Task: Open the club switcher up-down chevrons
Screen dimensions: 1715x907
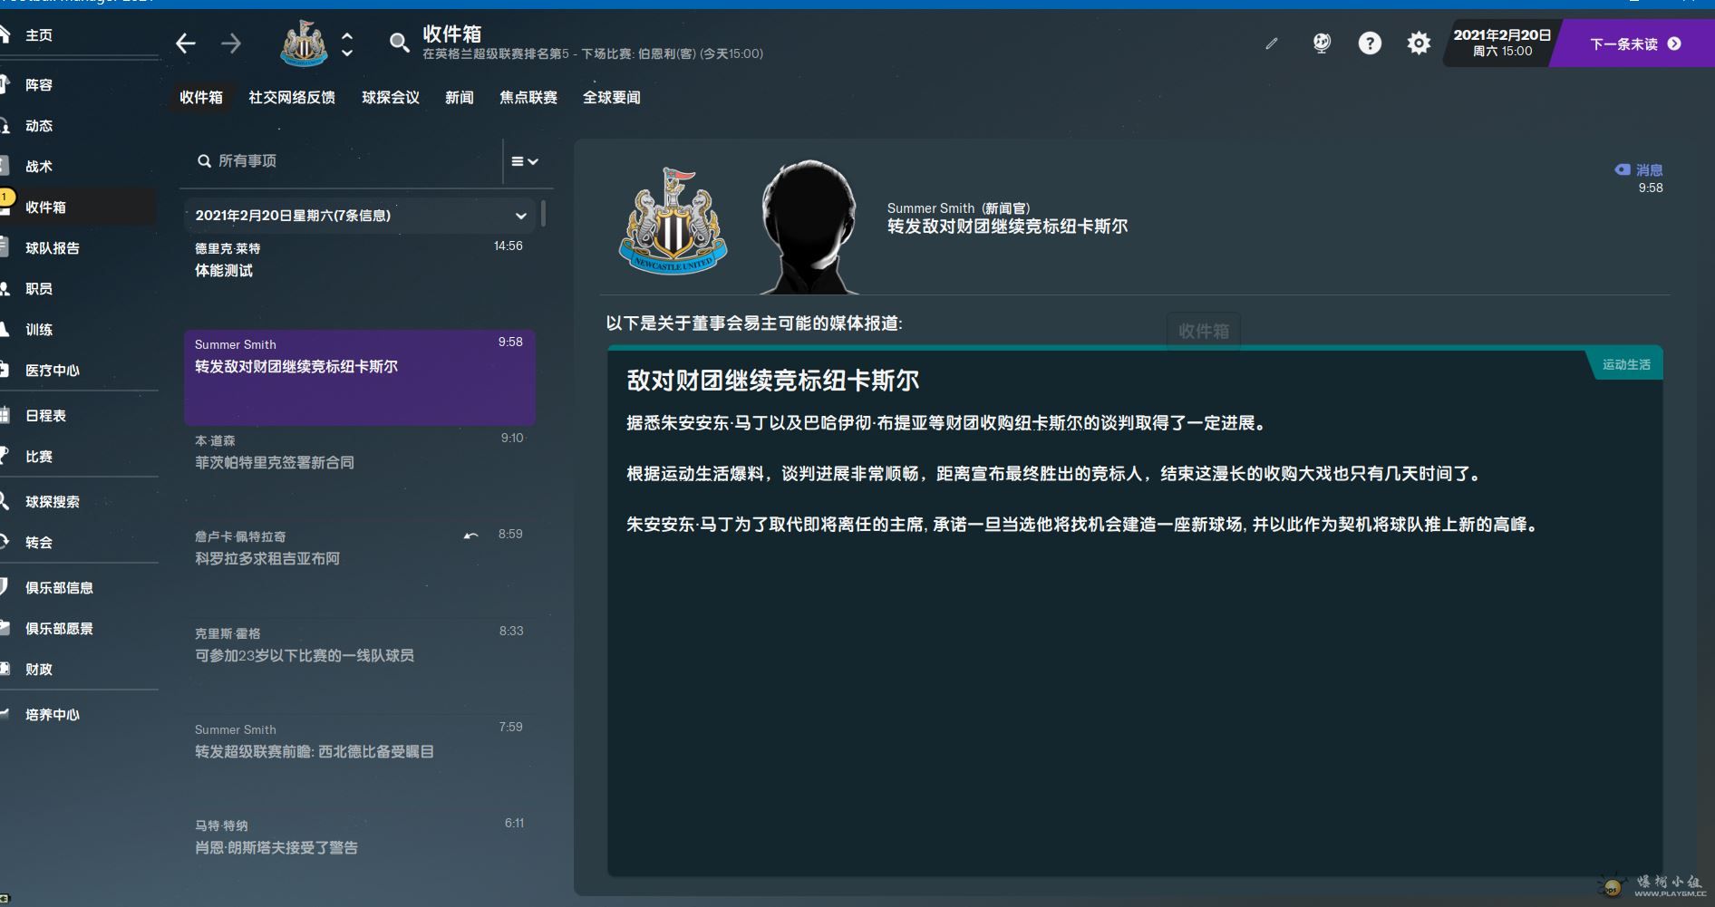Action: 347,43
